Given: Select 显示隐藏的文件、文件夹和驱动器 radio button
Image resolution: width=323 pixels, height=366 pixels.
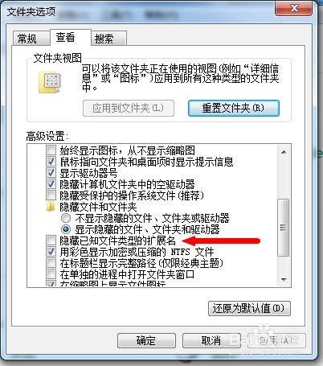Looking at the screenshot, I should pyautogui.click(x=66, y=229).
